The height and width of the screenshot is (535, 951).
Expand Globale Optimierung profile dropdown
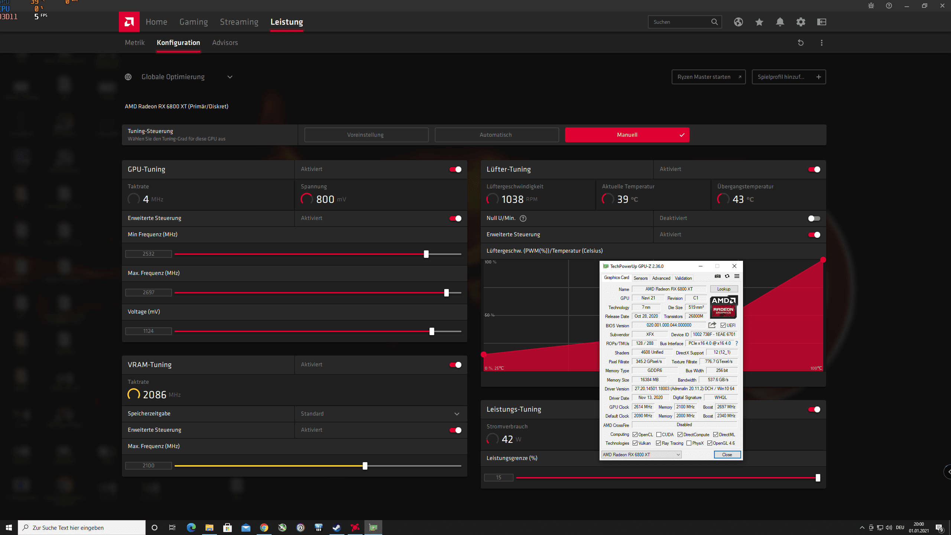(230, 77)
